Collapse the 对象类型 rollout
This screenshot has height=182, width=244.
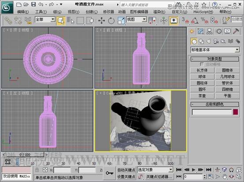coord(214,59)
